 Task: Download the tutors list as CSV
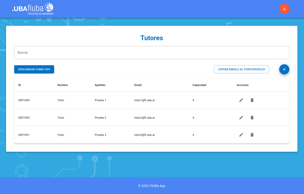tap(34, 69)
